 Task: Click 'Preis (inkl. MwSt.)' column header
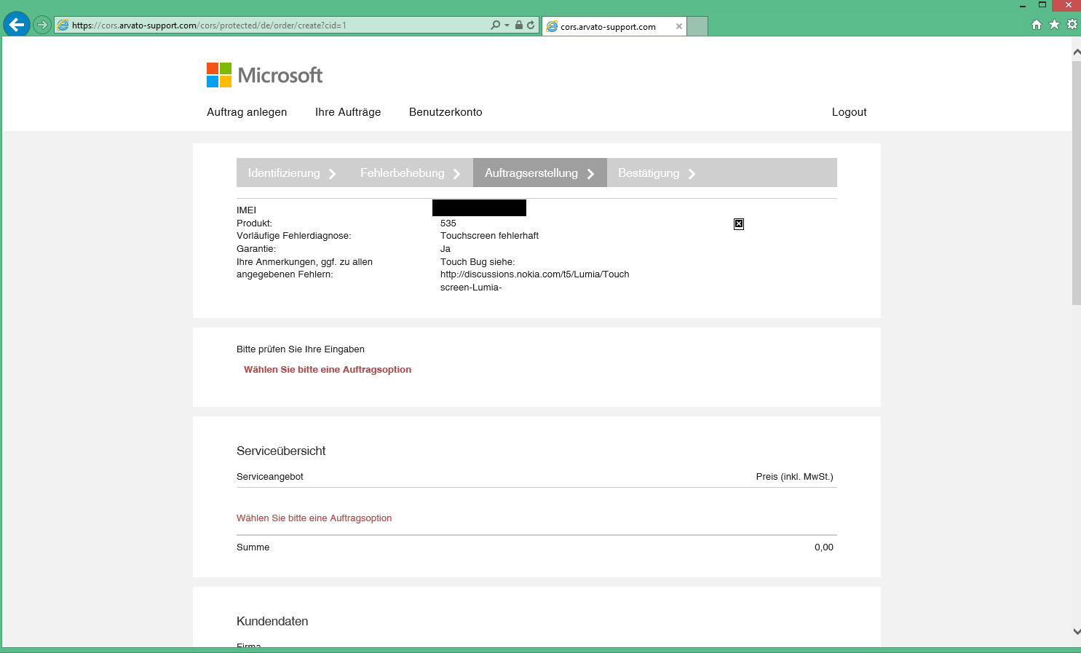[795, 477]
